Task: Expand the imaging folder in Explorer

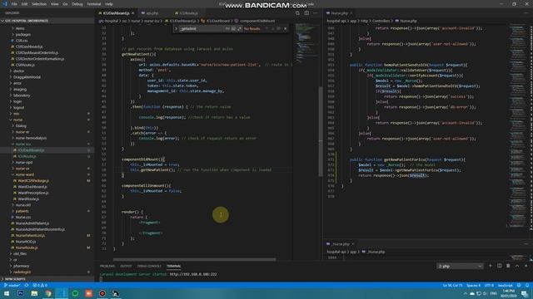Action: pos(20,90)
